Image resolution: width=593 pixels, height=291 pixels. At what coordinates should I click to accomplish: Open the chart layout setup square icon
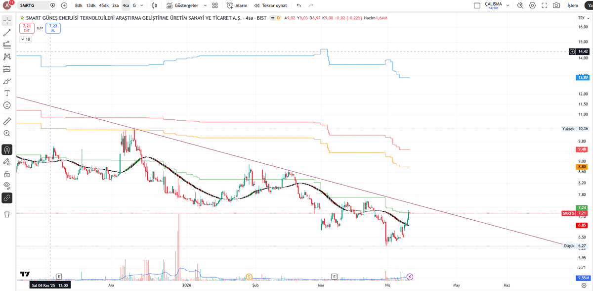[x=477, y=5]
